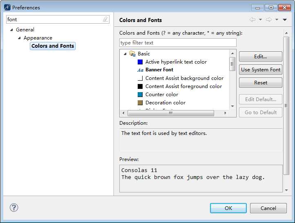Click the list's scroll down arrow
This screenshot has height=223, width=295.
[232, 106]
